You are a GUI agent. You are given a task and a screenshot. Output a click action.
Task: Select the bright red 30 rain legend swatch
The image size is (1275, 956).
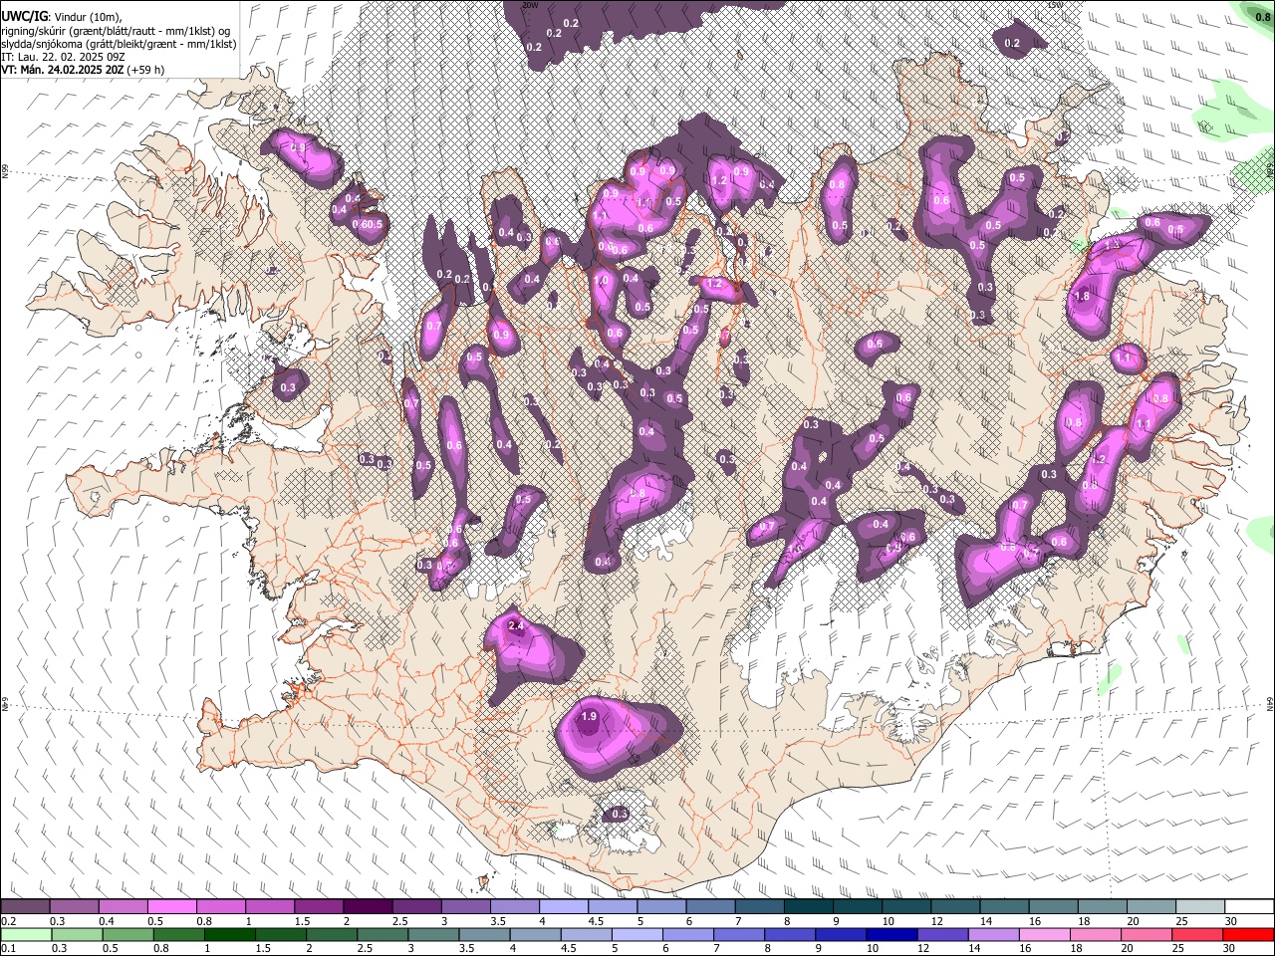(1249, 934)
